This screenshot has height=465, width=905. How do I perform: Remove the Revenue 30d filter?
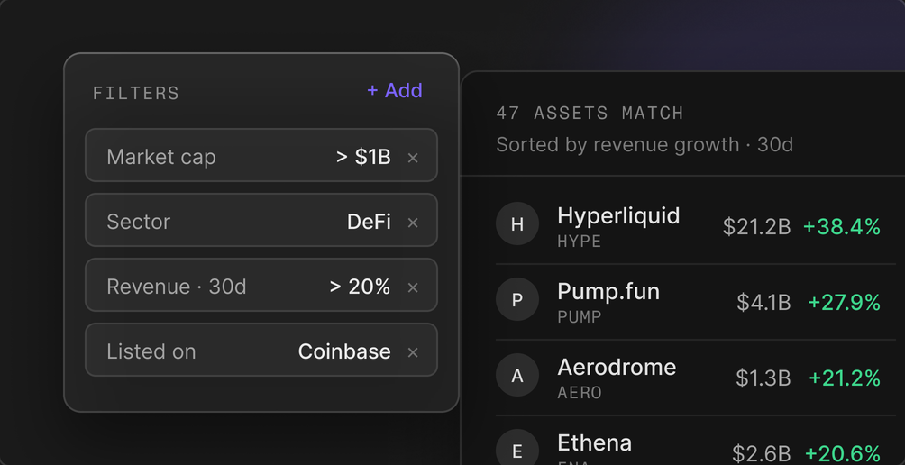[413, 287]
